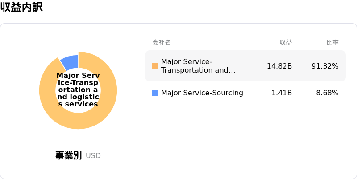Click empty space in highlighted Transportation row

250,66
